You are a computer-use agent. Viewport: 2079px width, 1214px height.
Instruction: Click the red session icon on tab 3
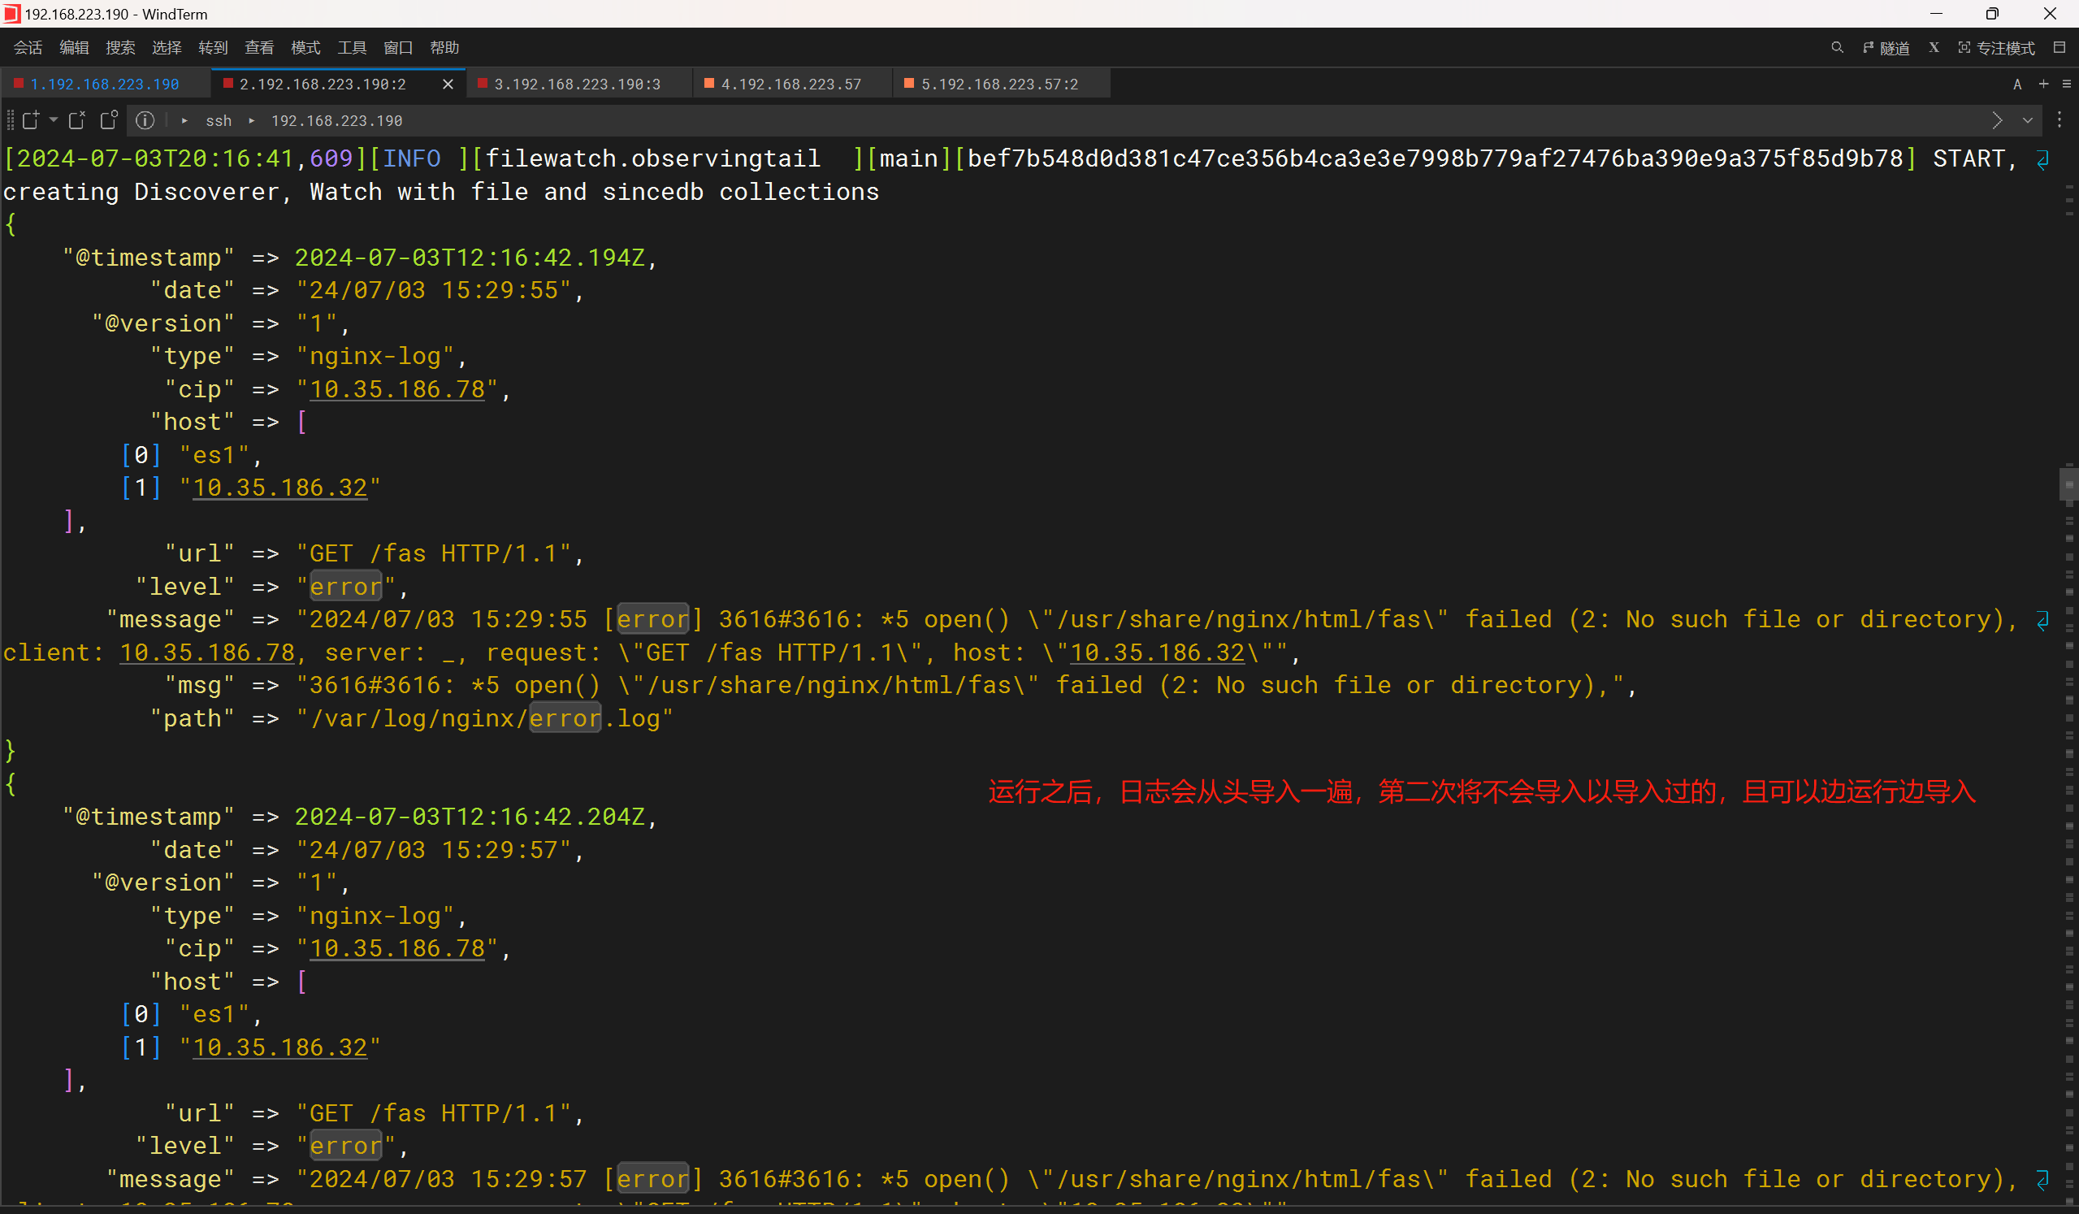click(x=483, y=84)
